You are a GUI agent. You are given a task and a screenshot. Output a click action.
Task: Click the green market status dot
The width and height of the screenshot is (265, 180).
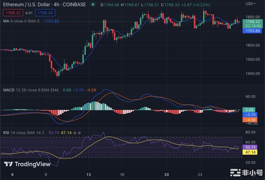point(93,4)
